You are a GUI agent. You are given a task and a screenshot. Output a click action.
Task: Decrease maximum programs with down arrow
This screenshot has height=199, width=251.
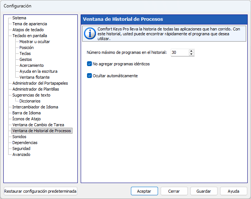point(191,54)
